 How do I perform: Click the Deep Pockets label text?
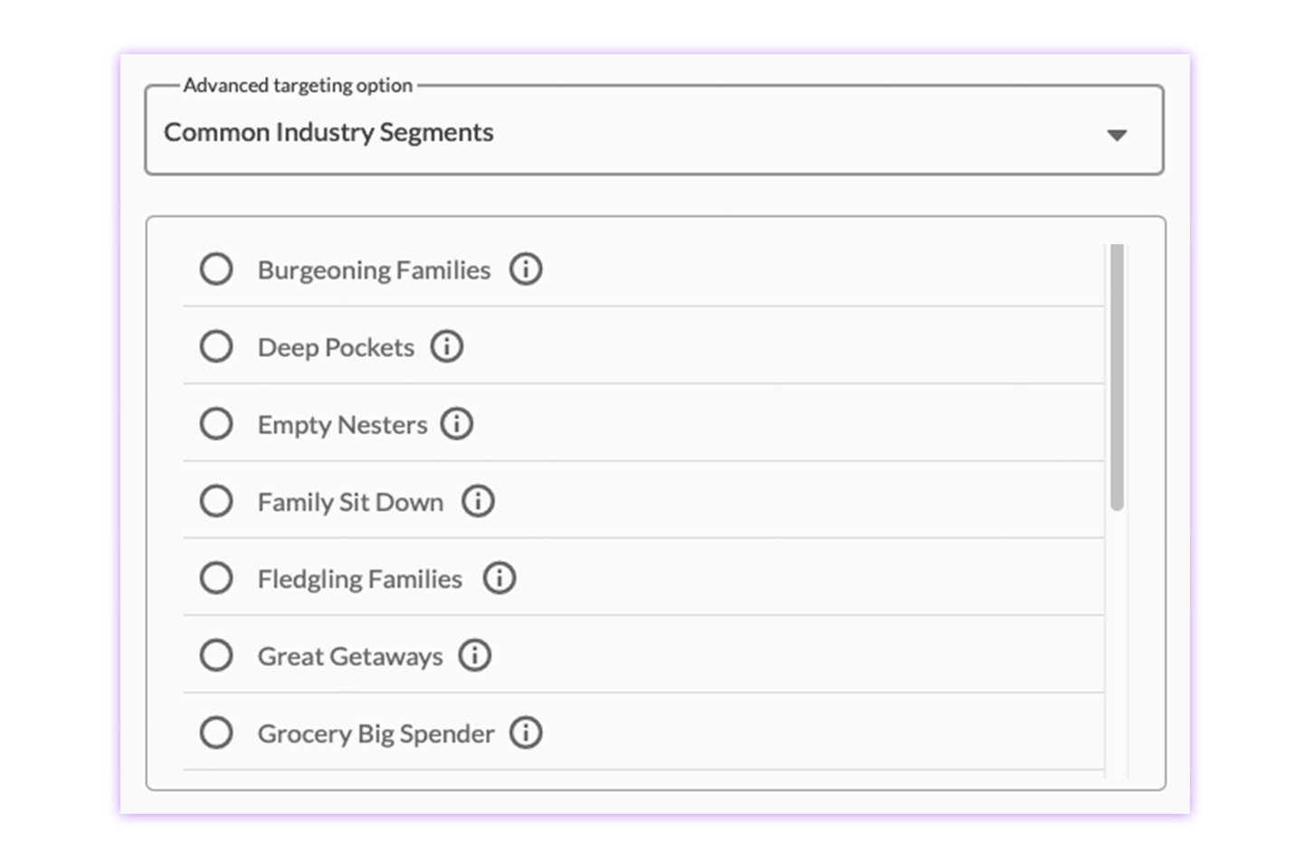pos(336,347)
